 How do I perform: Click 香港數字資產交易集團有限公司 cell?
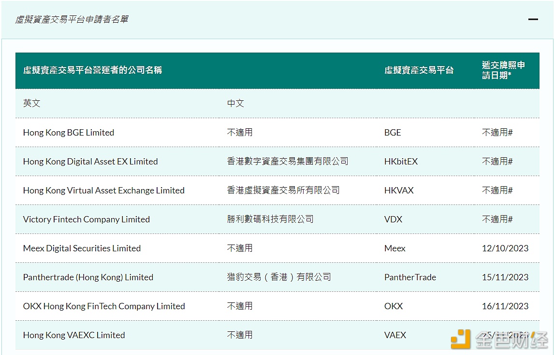coord(288,162)
